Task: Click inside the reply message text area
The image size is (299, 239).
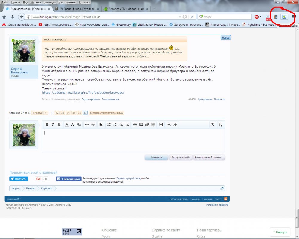Action: coord(133,140)
